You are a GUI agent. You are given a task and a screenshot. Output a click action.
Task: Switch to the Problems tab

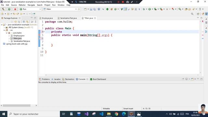(x=44, y=79)
